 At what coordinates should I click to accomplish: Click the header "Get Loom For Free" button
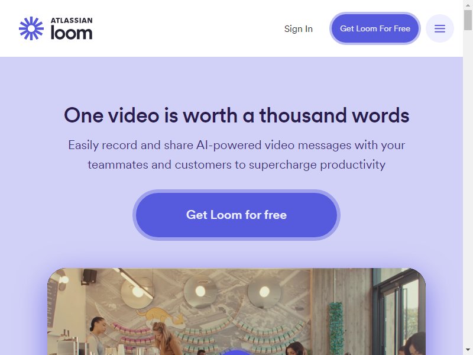(x=375, y=28)
